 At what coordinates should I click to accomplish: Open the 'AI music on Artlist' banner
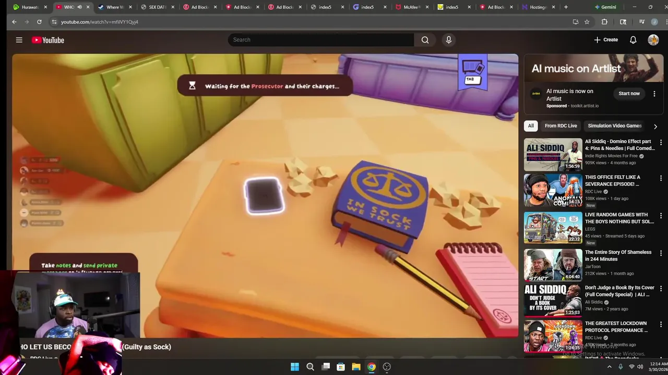pos(594,68)
